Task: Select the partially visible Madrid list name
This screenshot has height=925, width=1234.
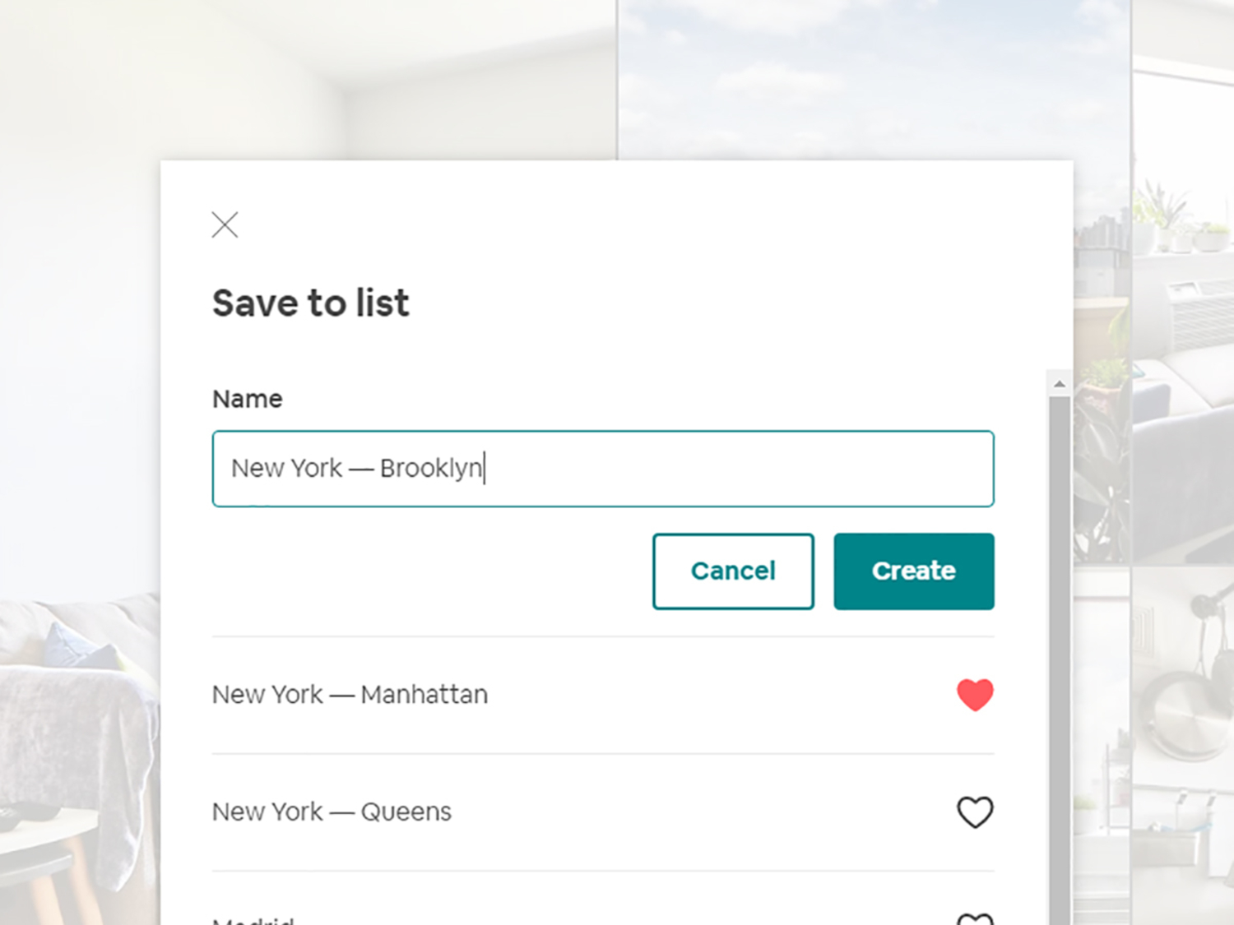Action: point(253,920)
